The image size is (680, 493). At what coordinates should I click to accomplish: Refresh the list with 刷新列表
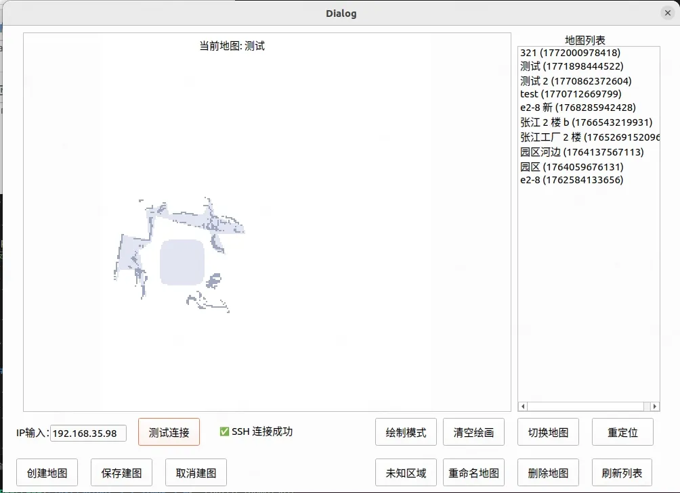coord(622,473)
